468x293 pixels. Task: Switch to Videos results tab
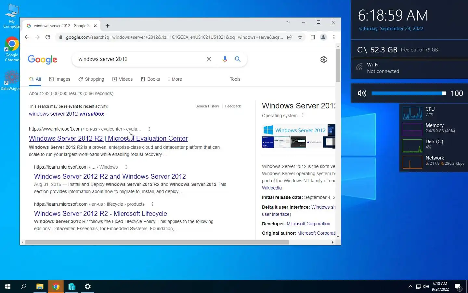click(x=123, y=79)
